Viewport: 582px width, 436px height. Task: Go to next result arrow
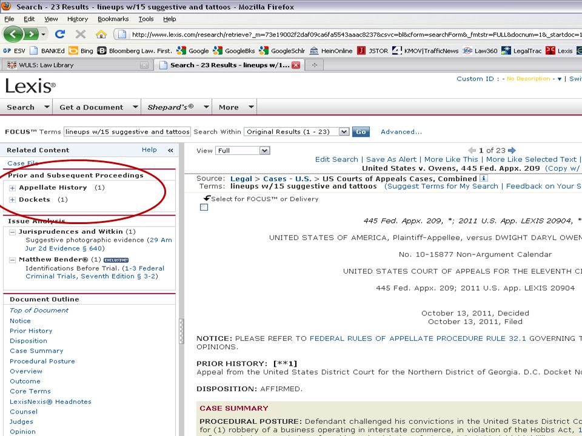tap(512, 150)
